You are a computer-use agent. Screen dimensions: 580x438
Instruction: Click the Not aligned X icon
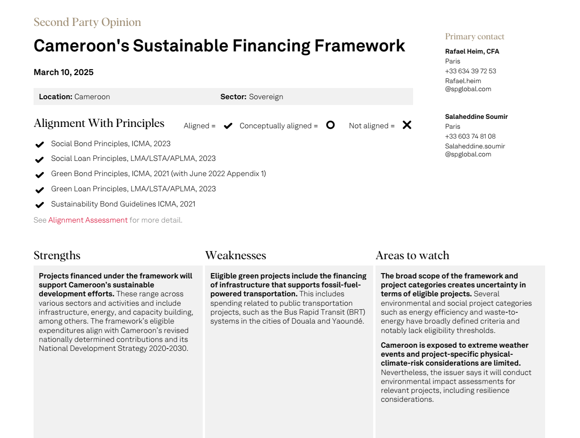click(407, 125)
